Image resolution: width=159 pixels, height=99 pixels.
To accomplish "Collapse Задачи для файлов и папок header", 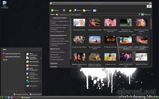I will click(x=60, y=35).
